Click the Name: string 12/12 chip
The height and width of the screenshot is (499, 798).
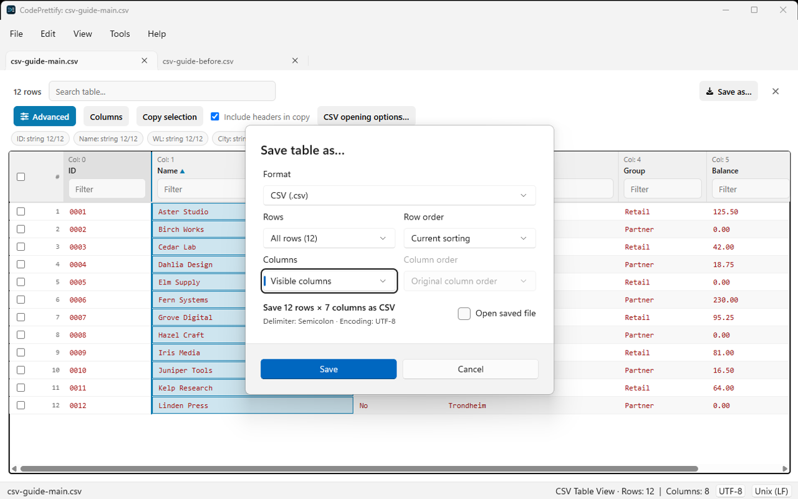point(108,138)
